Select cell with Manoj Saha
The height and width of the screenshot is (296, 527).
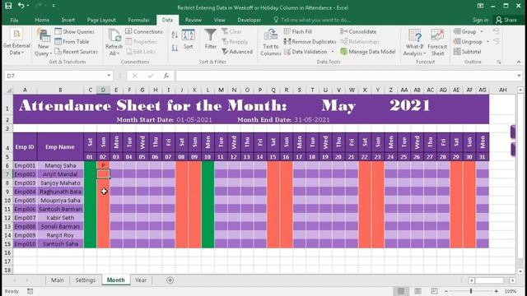(60, 165)
